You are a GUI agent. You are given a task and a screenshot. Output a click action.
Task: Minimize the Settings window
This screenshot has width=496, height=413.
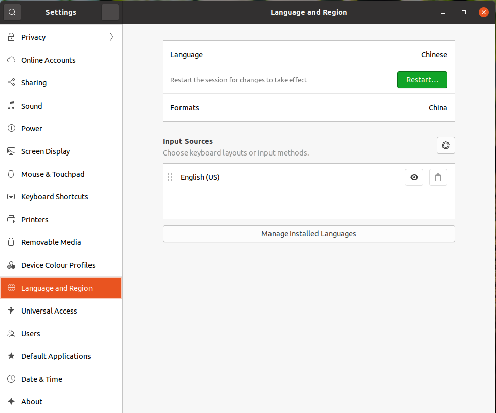[443, 12]
